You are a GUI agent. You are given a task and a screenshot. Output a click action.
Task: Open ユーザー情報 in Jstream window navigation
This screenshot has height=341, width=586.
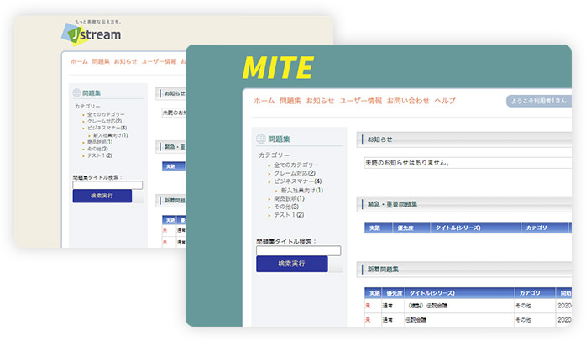(159, 61)
